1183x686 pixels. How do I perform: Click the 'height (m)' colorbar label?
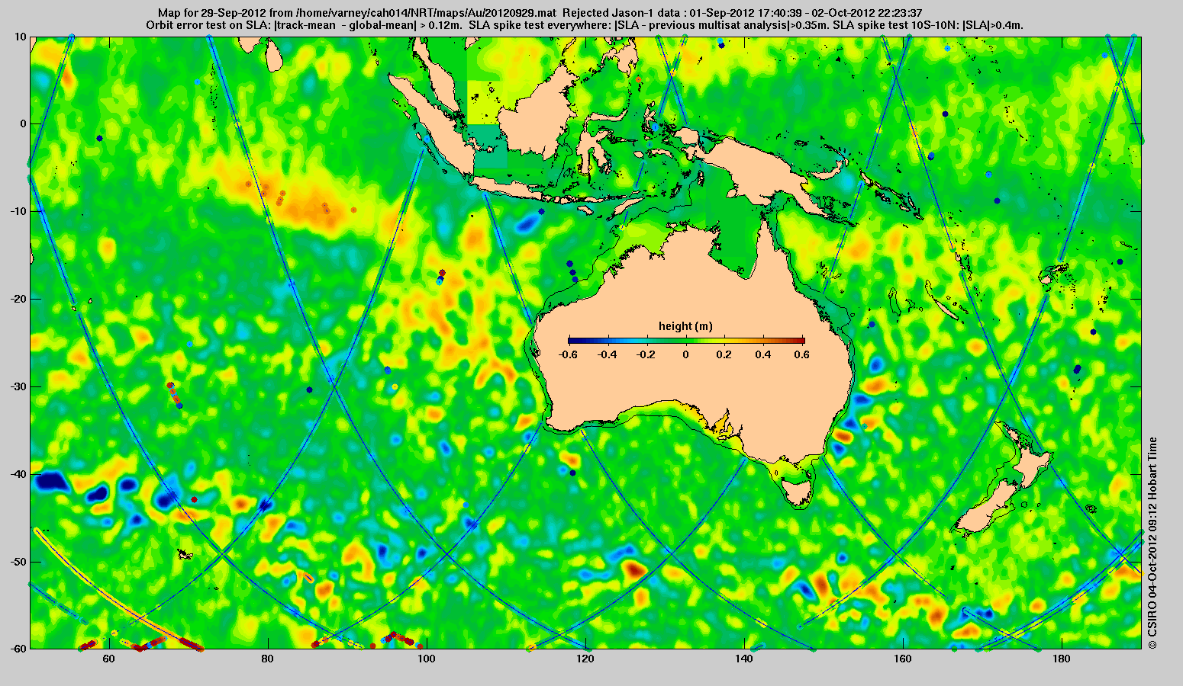click(685, 326)
